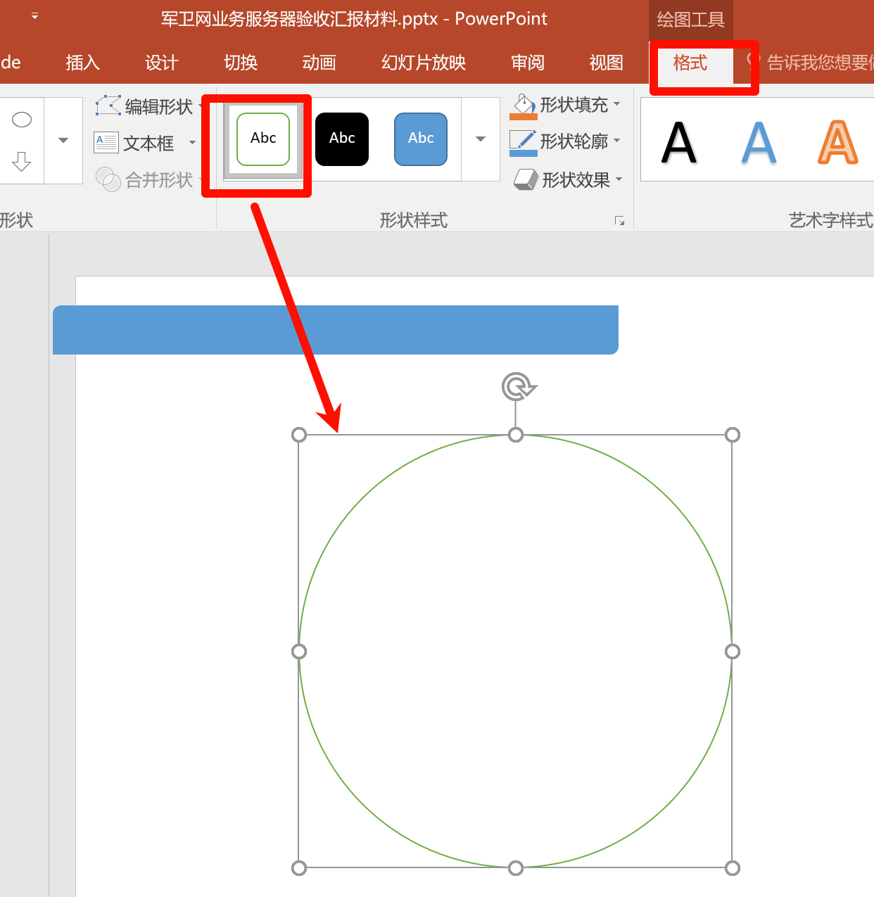The height and width of the screenshot is (897, 874).
Task: Apply the orange outlined WordArt style A
Action: (837, 143)
